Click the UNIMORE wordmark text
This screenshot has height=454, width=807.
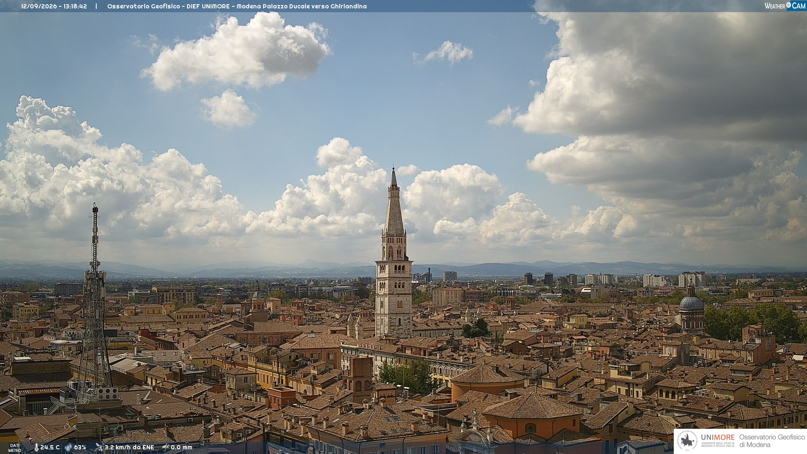point(717,438)
